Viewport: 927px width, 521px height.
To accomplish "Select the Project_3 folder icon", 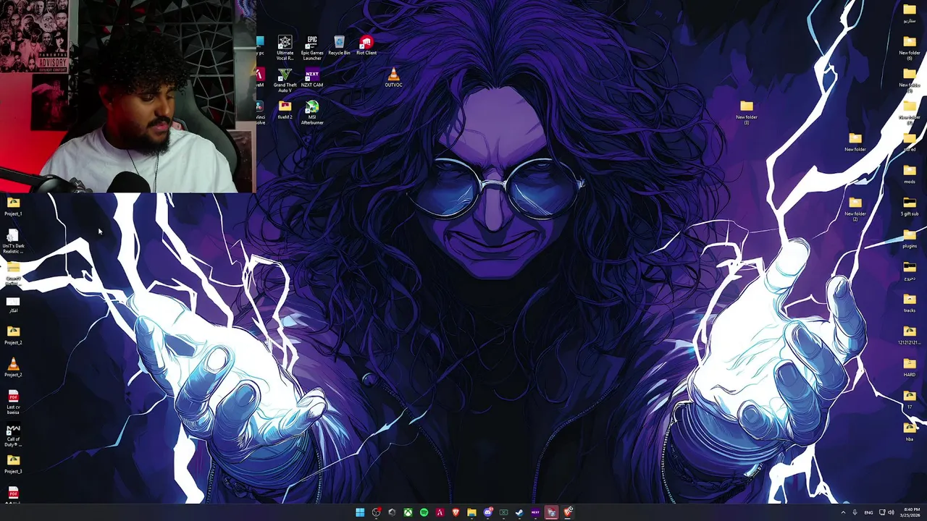I will (13, 465).
